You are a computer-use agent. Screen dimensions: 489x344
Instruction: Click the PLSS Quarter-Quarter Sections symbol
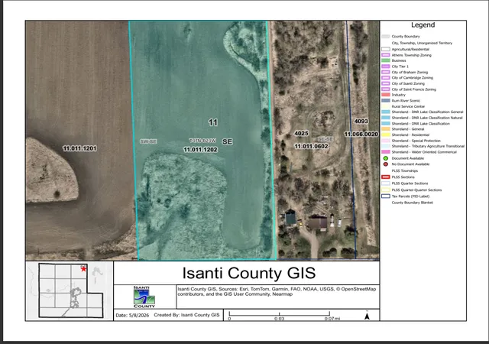click(x=386, y=190)
